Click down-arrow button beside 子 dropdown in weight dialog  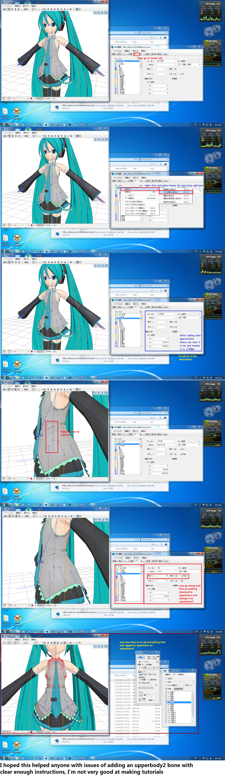pos(157,667)
